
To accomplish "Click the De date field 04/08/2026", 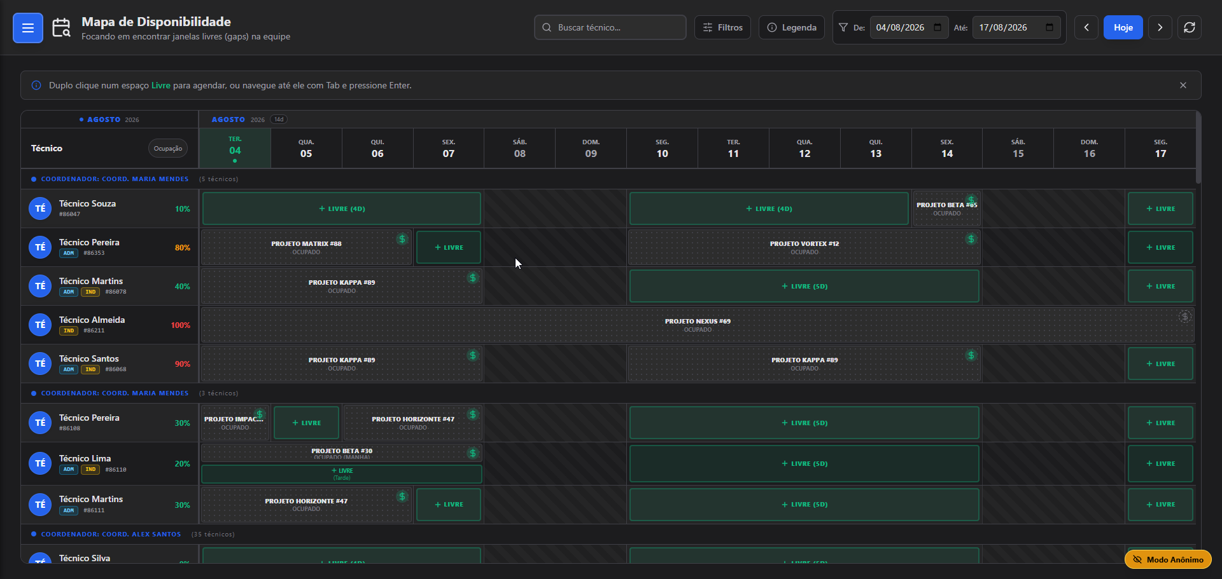I will click(x=909, y=27).
